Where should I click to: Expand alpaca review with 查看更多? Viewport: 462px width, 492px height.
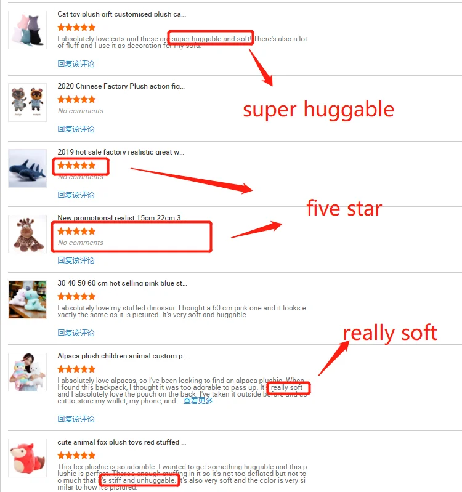pos(198,401)
